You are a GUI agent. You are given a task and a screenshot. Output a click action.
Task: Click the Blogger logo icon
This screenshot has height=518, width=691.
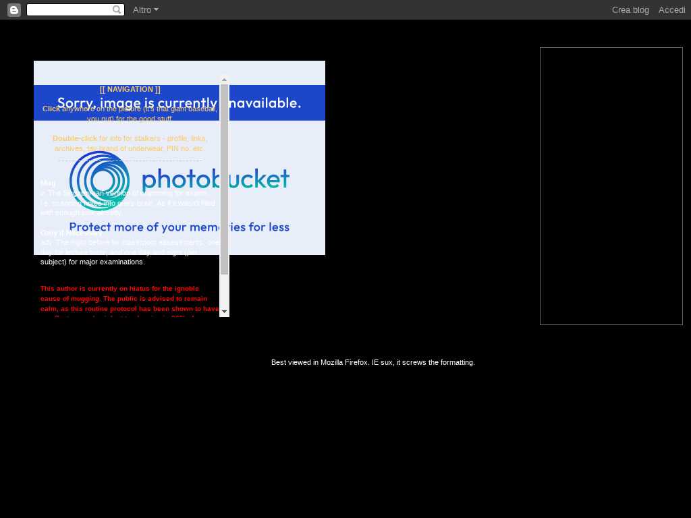13,10
